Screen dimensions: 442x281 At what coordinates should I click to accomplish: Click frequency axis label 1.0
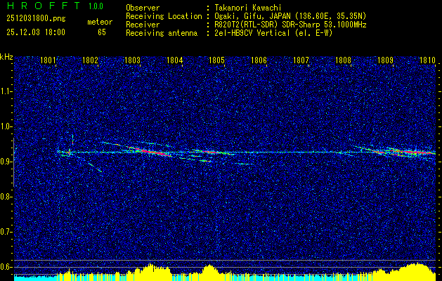pyautogui.click(x=6, y=126)
